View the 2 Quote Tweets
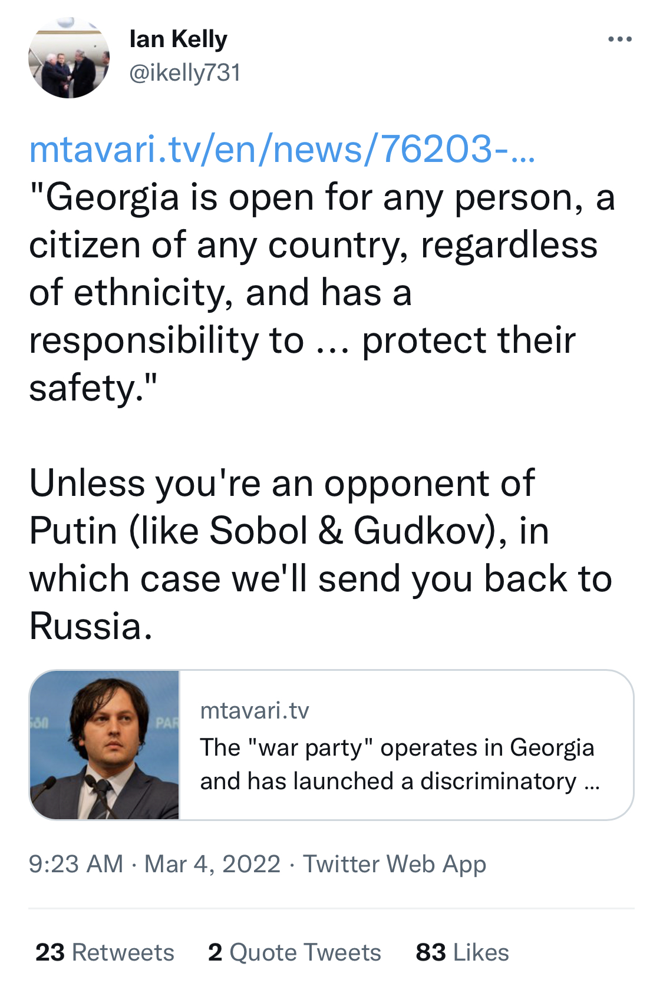The height and width of the screenshot is (993, 663). tap(294, 952)
